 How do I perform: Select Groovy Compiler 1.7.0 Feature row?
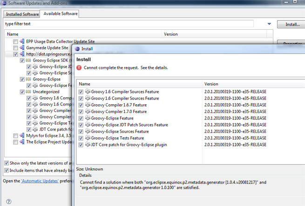coord(191,112)
